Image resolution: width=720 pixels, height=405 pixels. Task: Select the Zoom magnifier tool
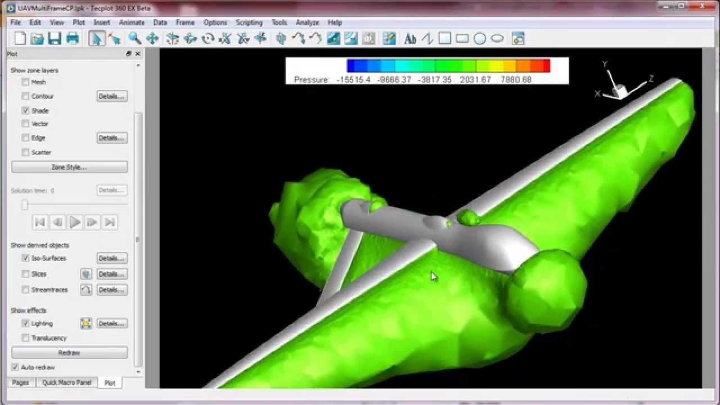click(x=134, y=38)
